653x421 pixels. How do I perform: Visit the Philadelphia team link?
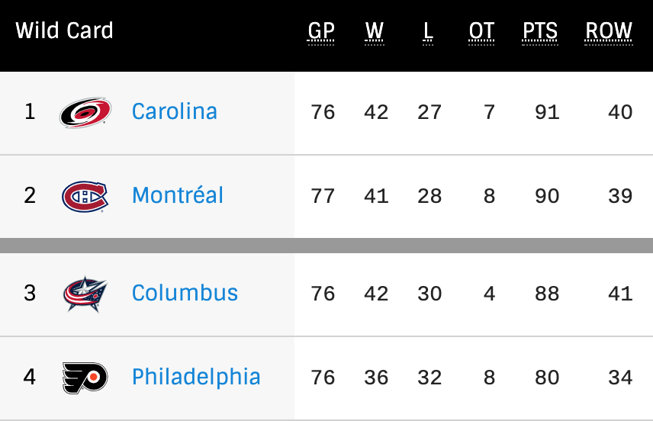click(x=196, y=377)
